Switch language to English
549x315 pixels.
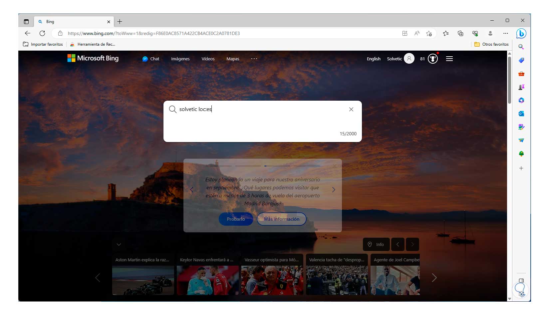pyautogui.click(x=374, y=59)
